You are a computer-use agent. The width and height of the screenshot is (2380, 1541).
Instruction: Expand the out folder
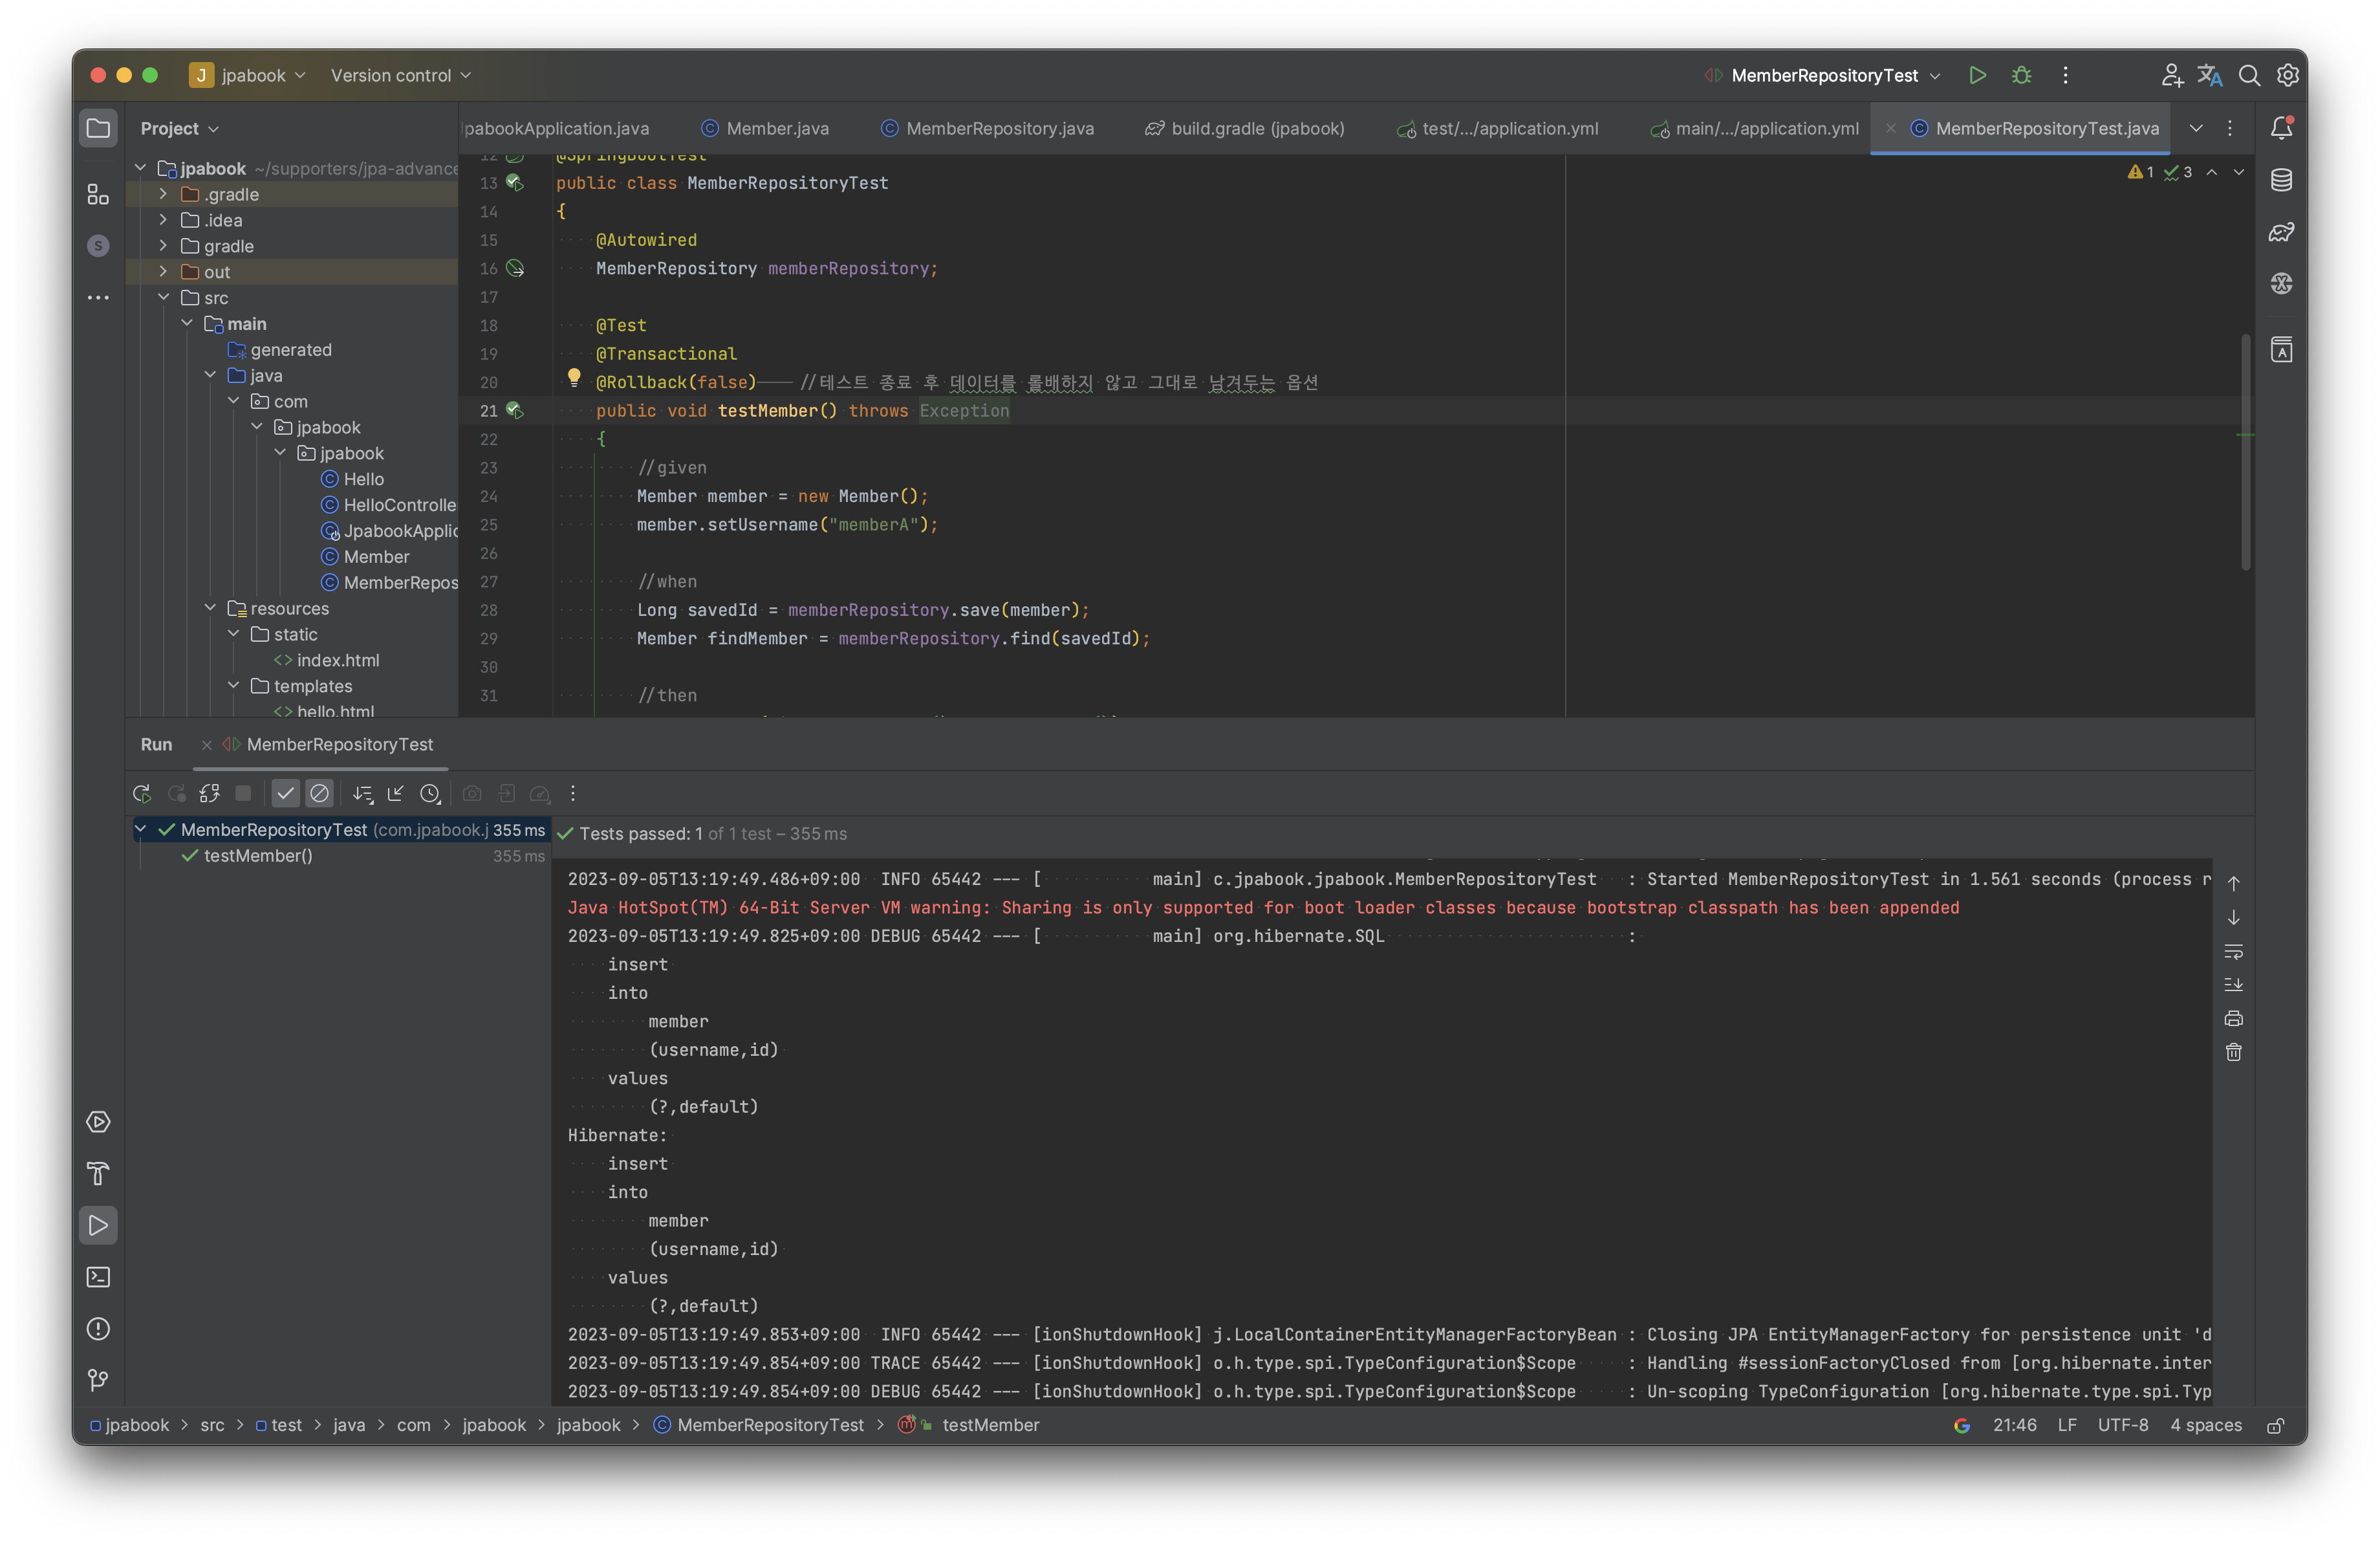163,272
